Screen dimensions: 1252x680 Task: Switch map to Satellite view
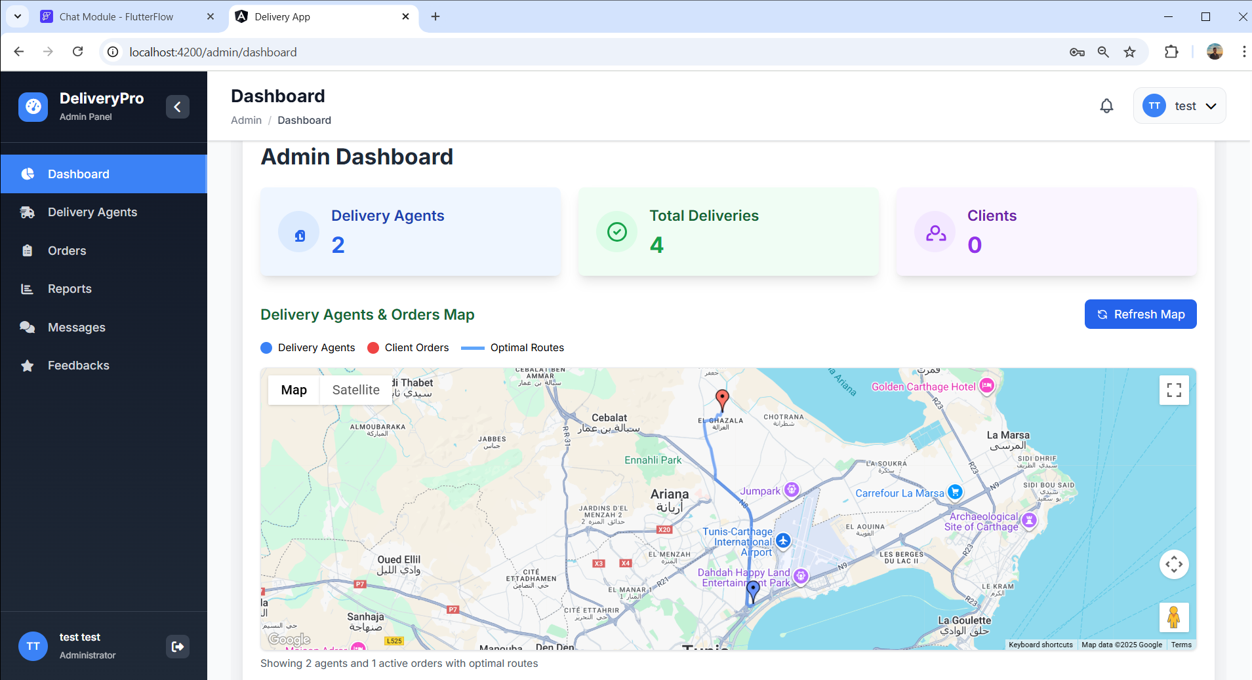pyautogui.click(x=355, y=390)
